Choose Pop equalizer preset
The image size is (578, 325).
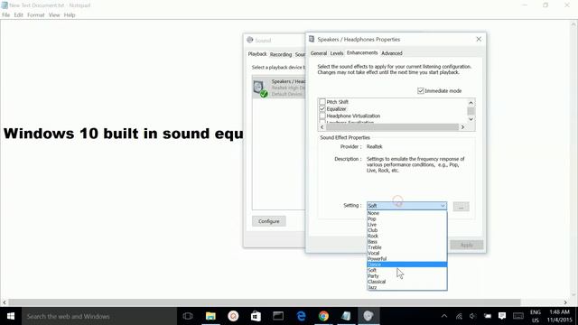pos(407,218)
